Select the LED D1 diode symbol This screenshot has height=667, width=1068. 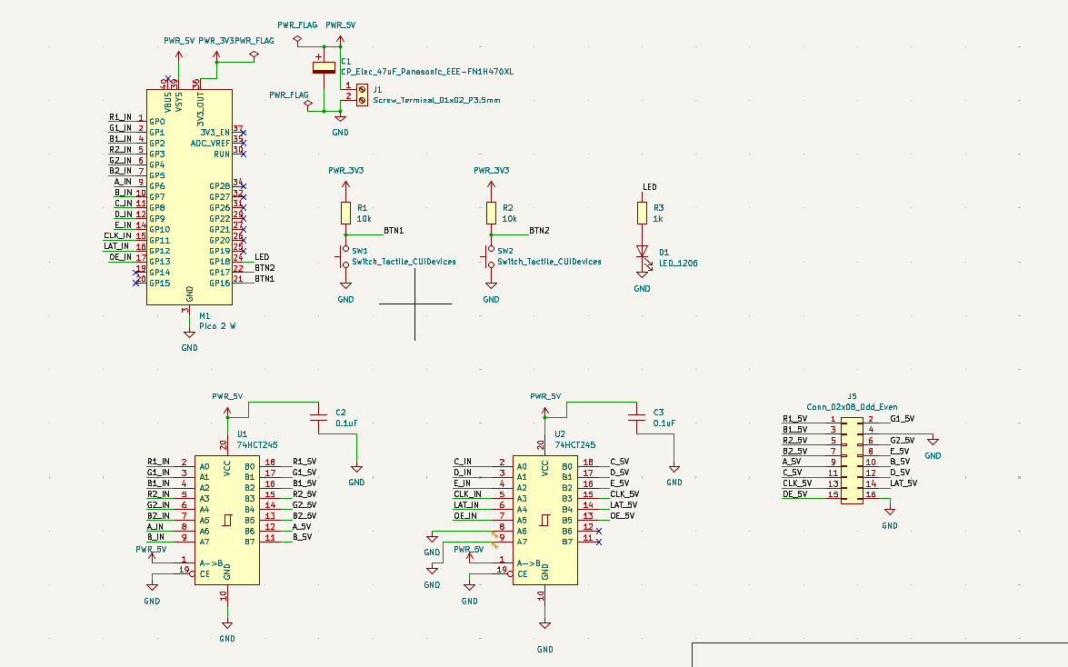click(643, 252)
